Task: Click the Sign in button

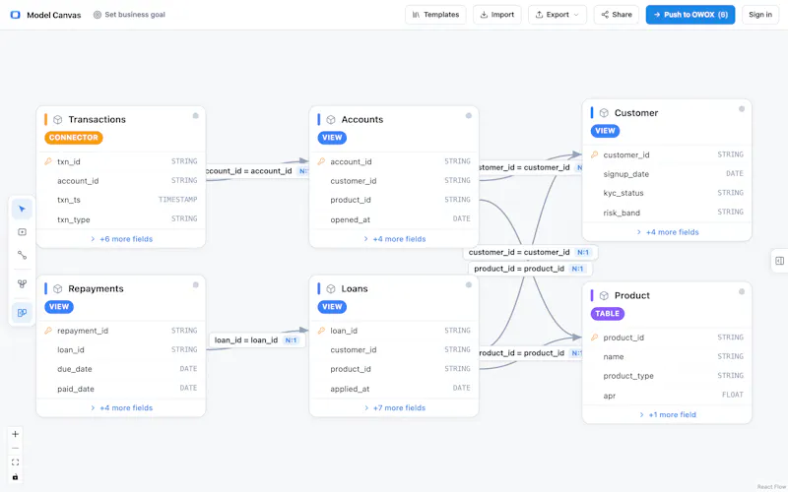Action: (x=760, y=15)
